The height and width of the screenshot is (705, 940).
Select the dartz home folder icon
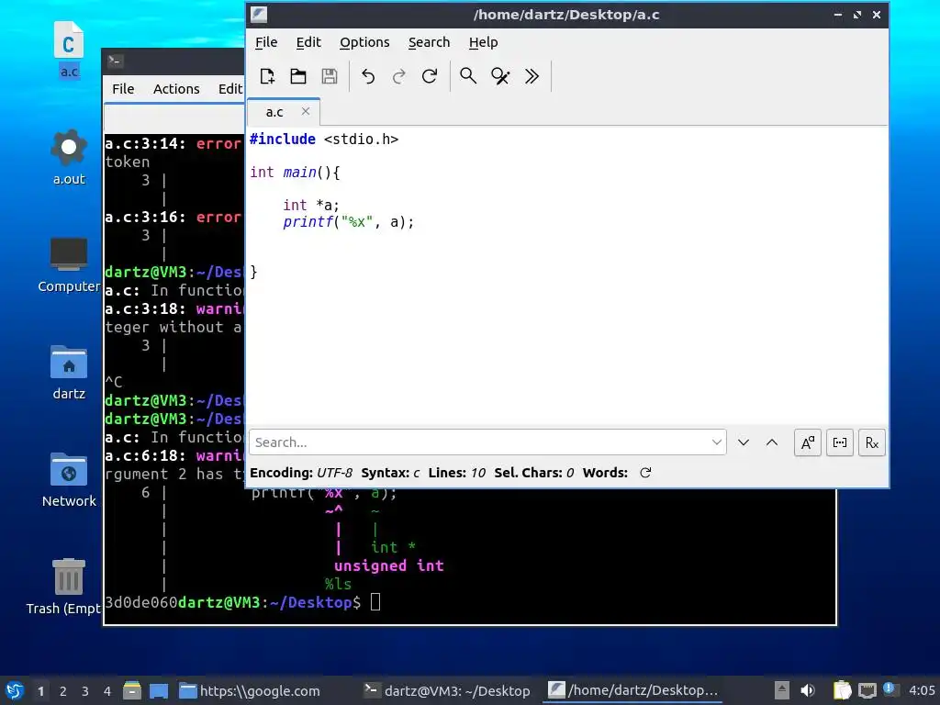point(69,372)
